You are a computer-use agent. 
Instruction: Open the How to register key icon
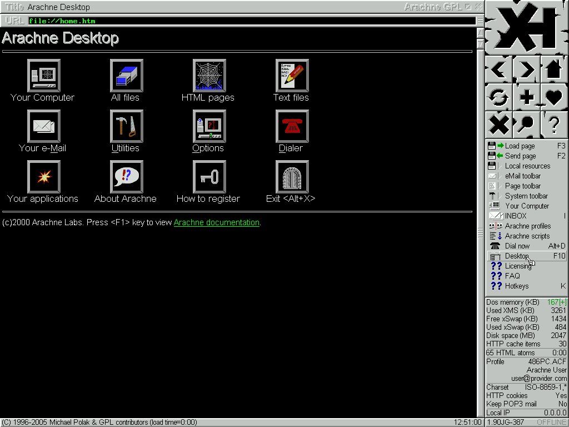pyautogui.click(x=209, y=177)
